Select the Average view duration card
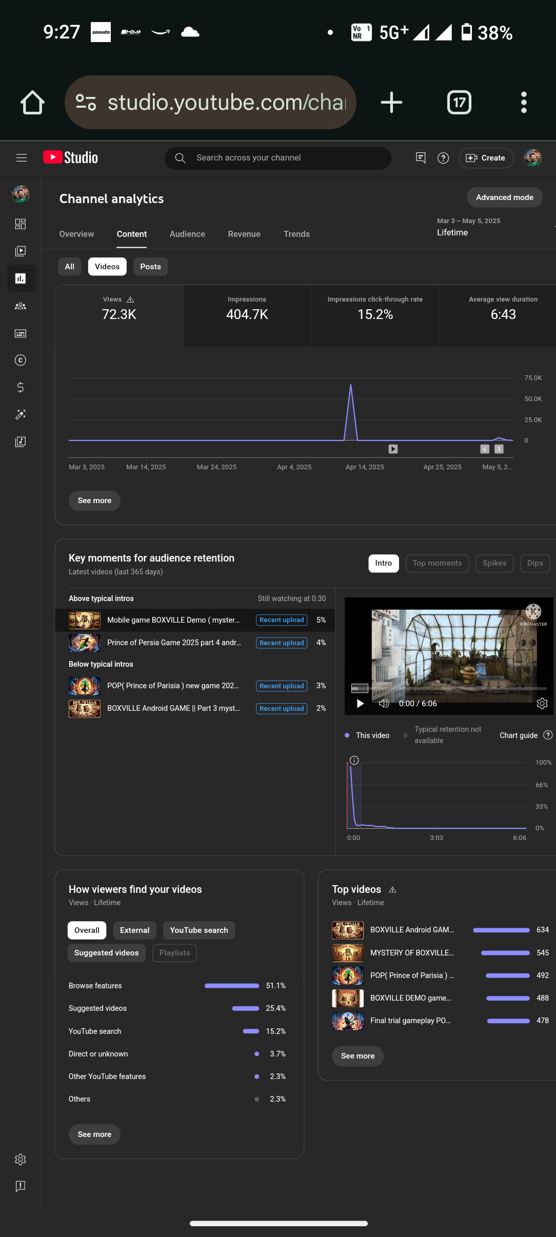The width and height of the screenshot is (556, 1237). 498,315
